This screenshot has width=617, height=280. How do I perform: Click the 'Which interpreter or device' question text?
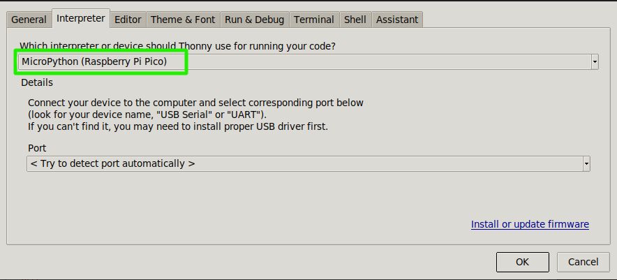pyautogui.click(x=178, y=47)
